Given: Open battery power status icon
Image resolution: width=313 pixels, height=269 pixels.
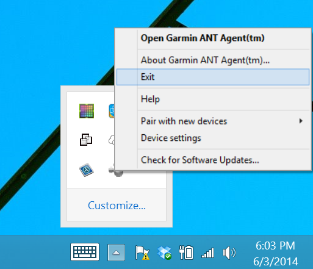Looking at the screenshot, I should (x=186, y=253).
